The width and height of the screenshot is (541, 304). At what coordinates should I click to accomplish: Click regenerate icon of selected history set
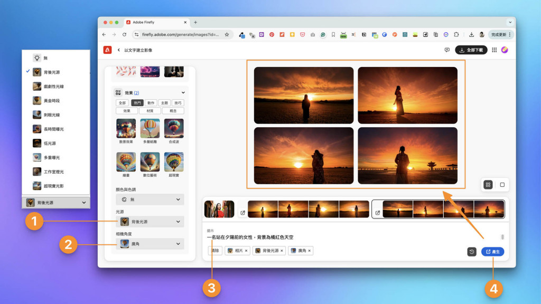point(378,213)
